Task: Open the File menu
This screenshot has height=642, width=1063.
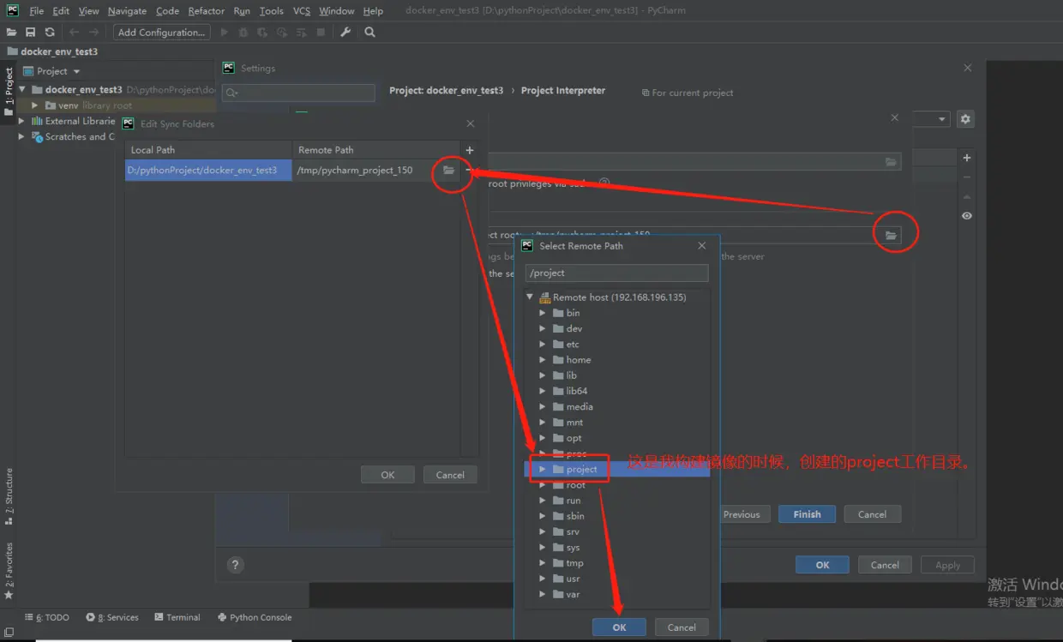Action: tap(36, 11)
